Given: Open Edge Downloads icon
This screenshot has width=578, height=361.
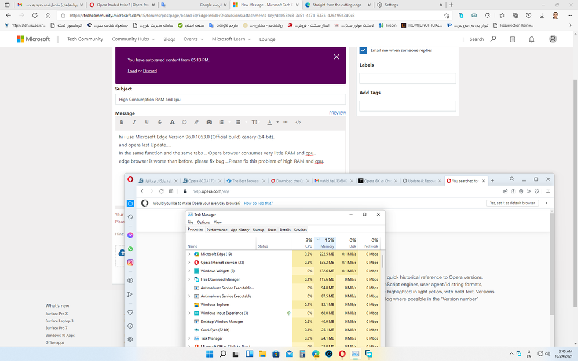Looking at the screenshot, I should (x=542, y=16).
